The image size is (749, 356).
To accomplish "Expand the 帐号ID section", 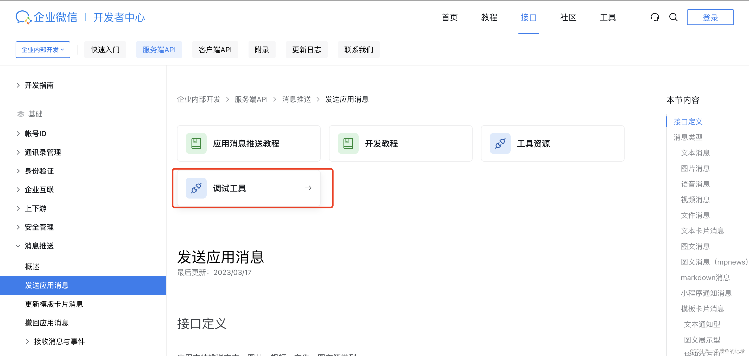I will (x=18, y=134).
